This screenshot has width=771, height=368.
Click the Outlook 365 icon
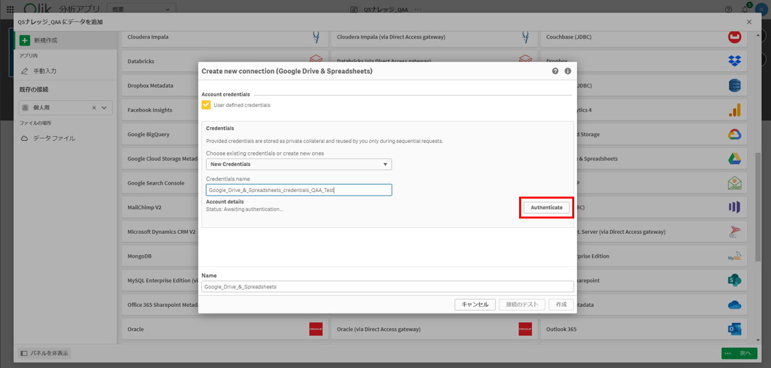734,329
